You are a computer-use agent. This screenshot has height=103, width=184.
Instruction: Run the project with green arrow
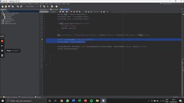coord(48,6)
